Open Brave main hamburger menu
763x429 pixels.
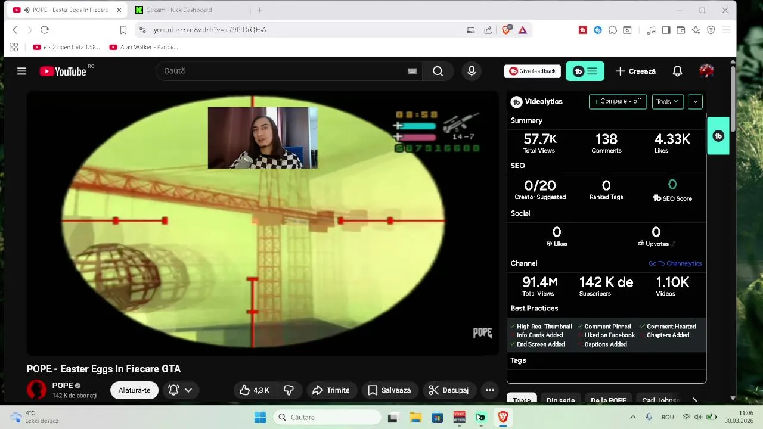[x=725, y=30]
